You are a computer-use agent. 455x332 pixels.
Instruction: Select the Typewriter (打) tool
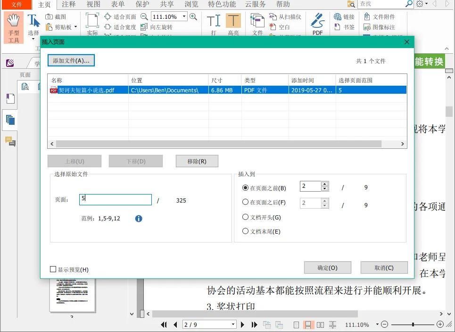pos(214,24)
